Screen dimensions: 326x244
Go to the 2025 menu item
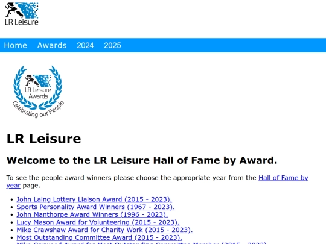click(112, 45)
